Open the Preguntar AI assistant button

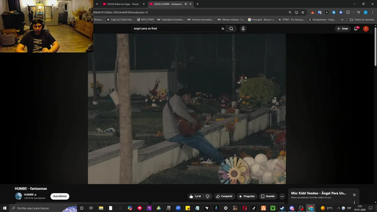(x=247, y=196)
